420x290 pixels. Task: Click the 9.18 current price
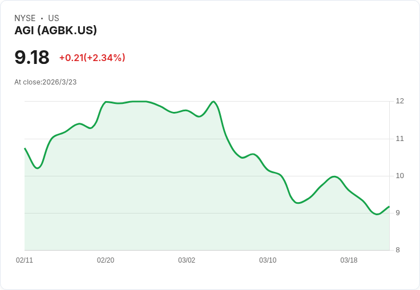pyautogui.click(x=32, y=58)
